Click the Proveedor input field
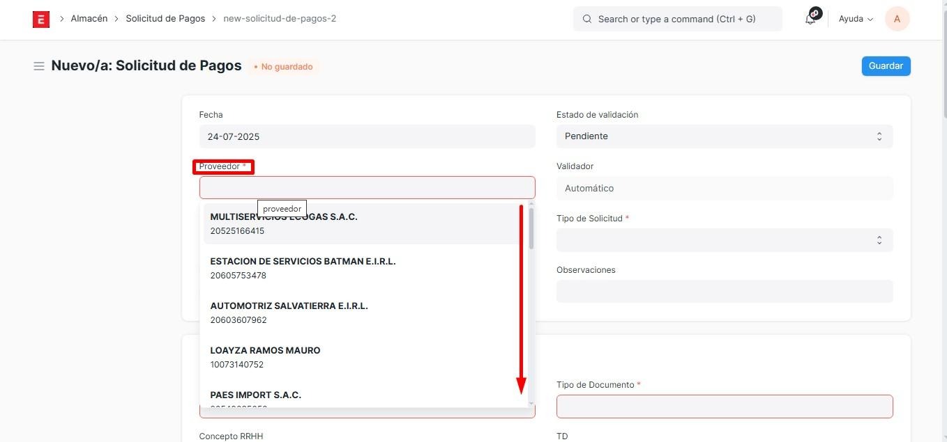Viewport: 947px width, 442px height. [x=367, y=188]
